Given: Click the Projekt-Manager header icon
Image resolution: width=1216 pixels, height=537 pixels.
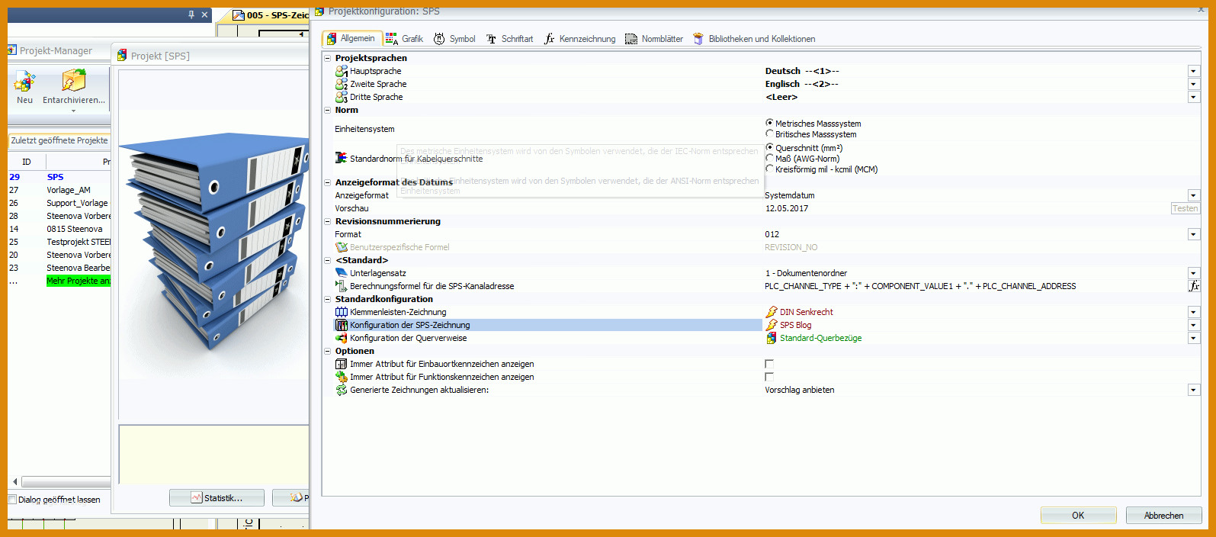Looking at the screenshot, I should point(12,50).
